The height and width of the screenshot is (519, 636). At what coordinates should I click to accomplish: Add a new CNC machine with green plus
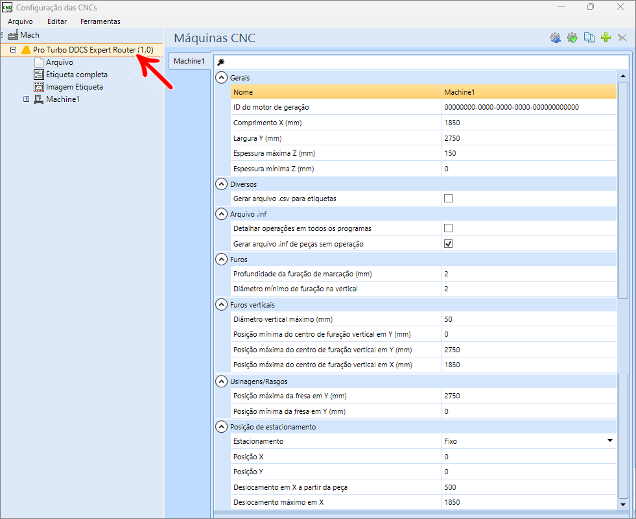(606, 38)
